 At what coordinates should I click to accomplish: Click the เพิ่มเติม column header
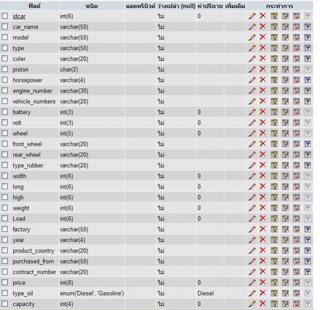pyautogui.click(x=235, y=6)
